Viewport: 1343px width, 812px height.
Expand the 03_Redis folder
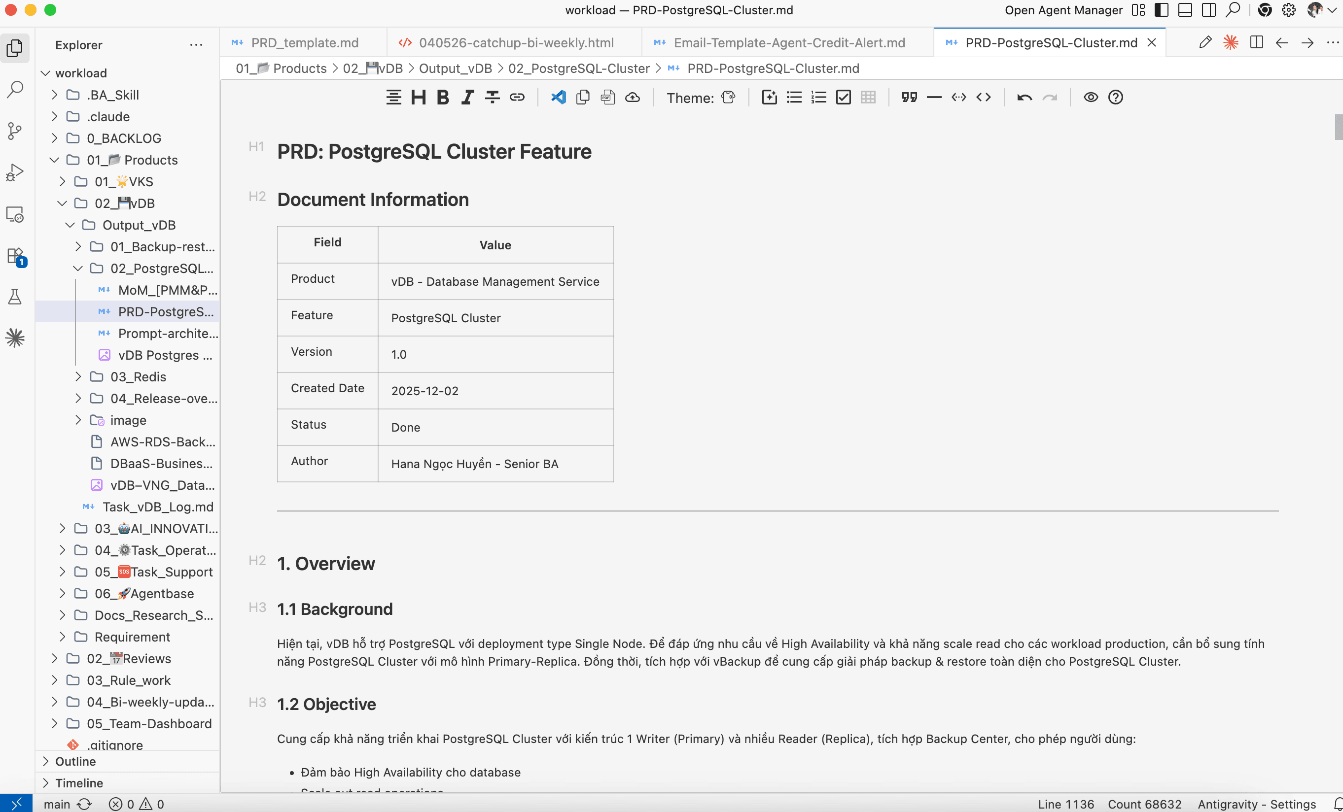tap(78, 376)
